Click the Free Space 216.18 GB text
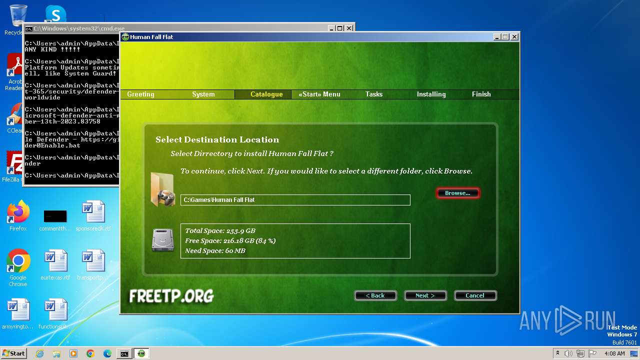The image size is (640, 360). (x=230, y=241)
